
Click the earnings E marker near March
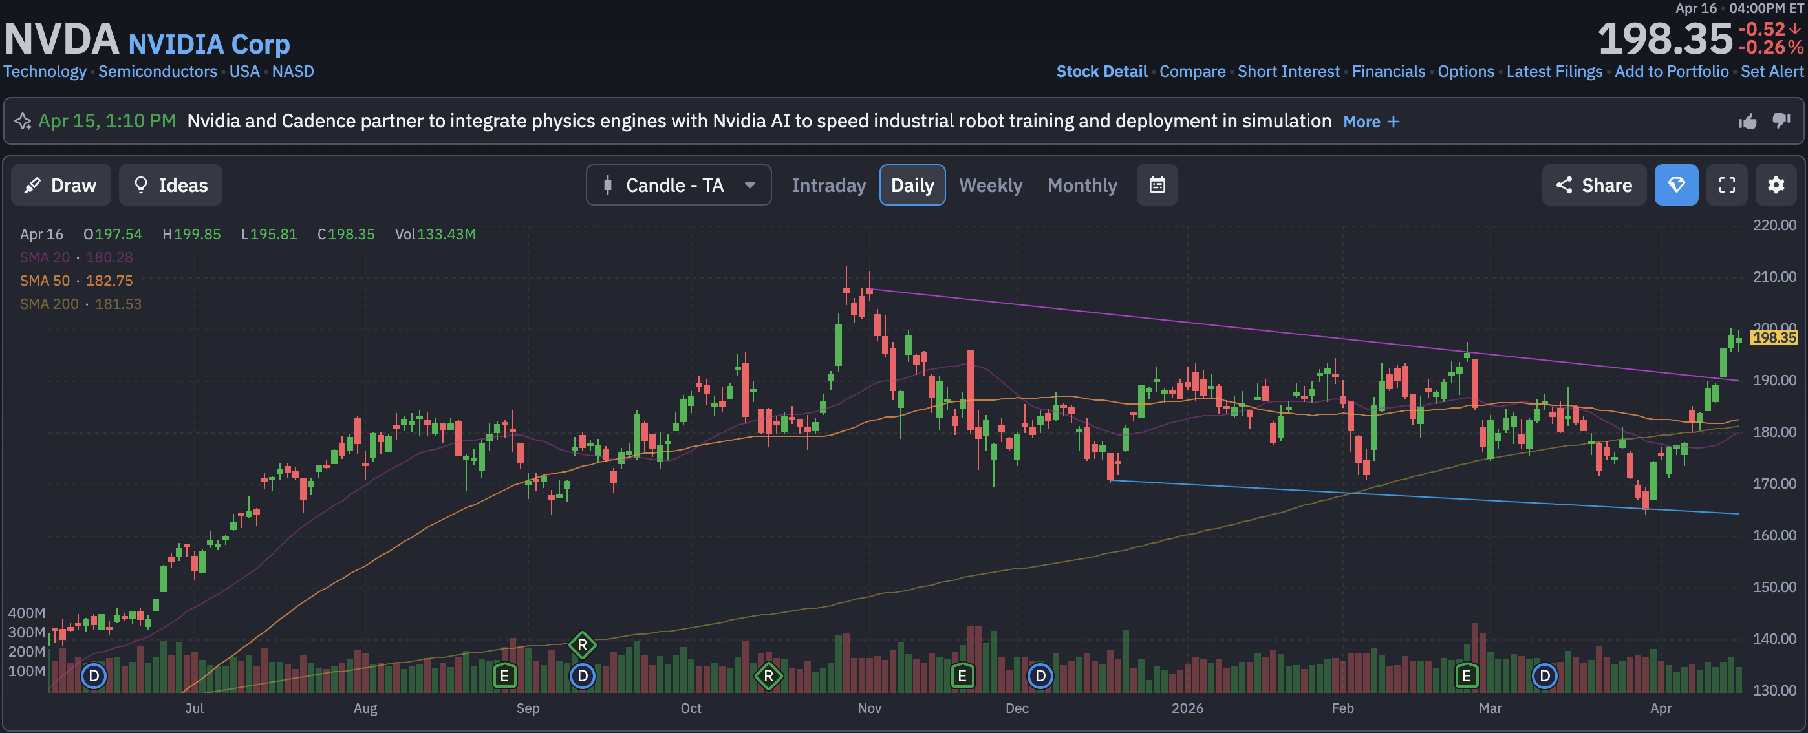pos(1466,676)
